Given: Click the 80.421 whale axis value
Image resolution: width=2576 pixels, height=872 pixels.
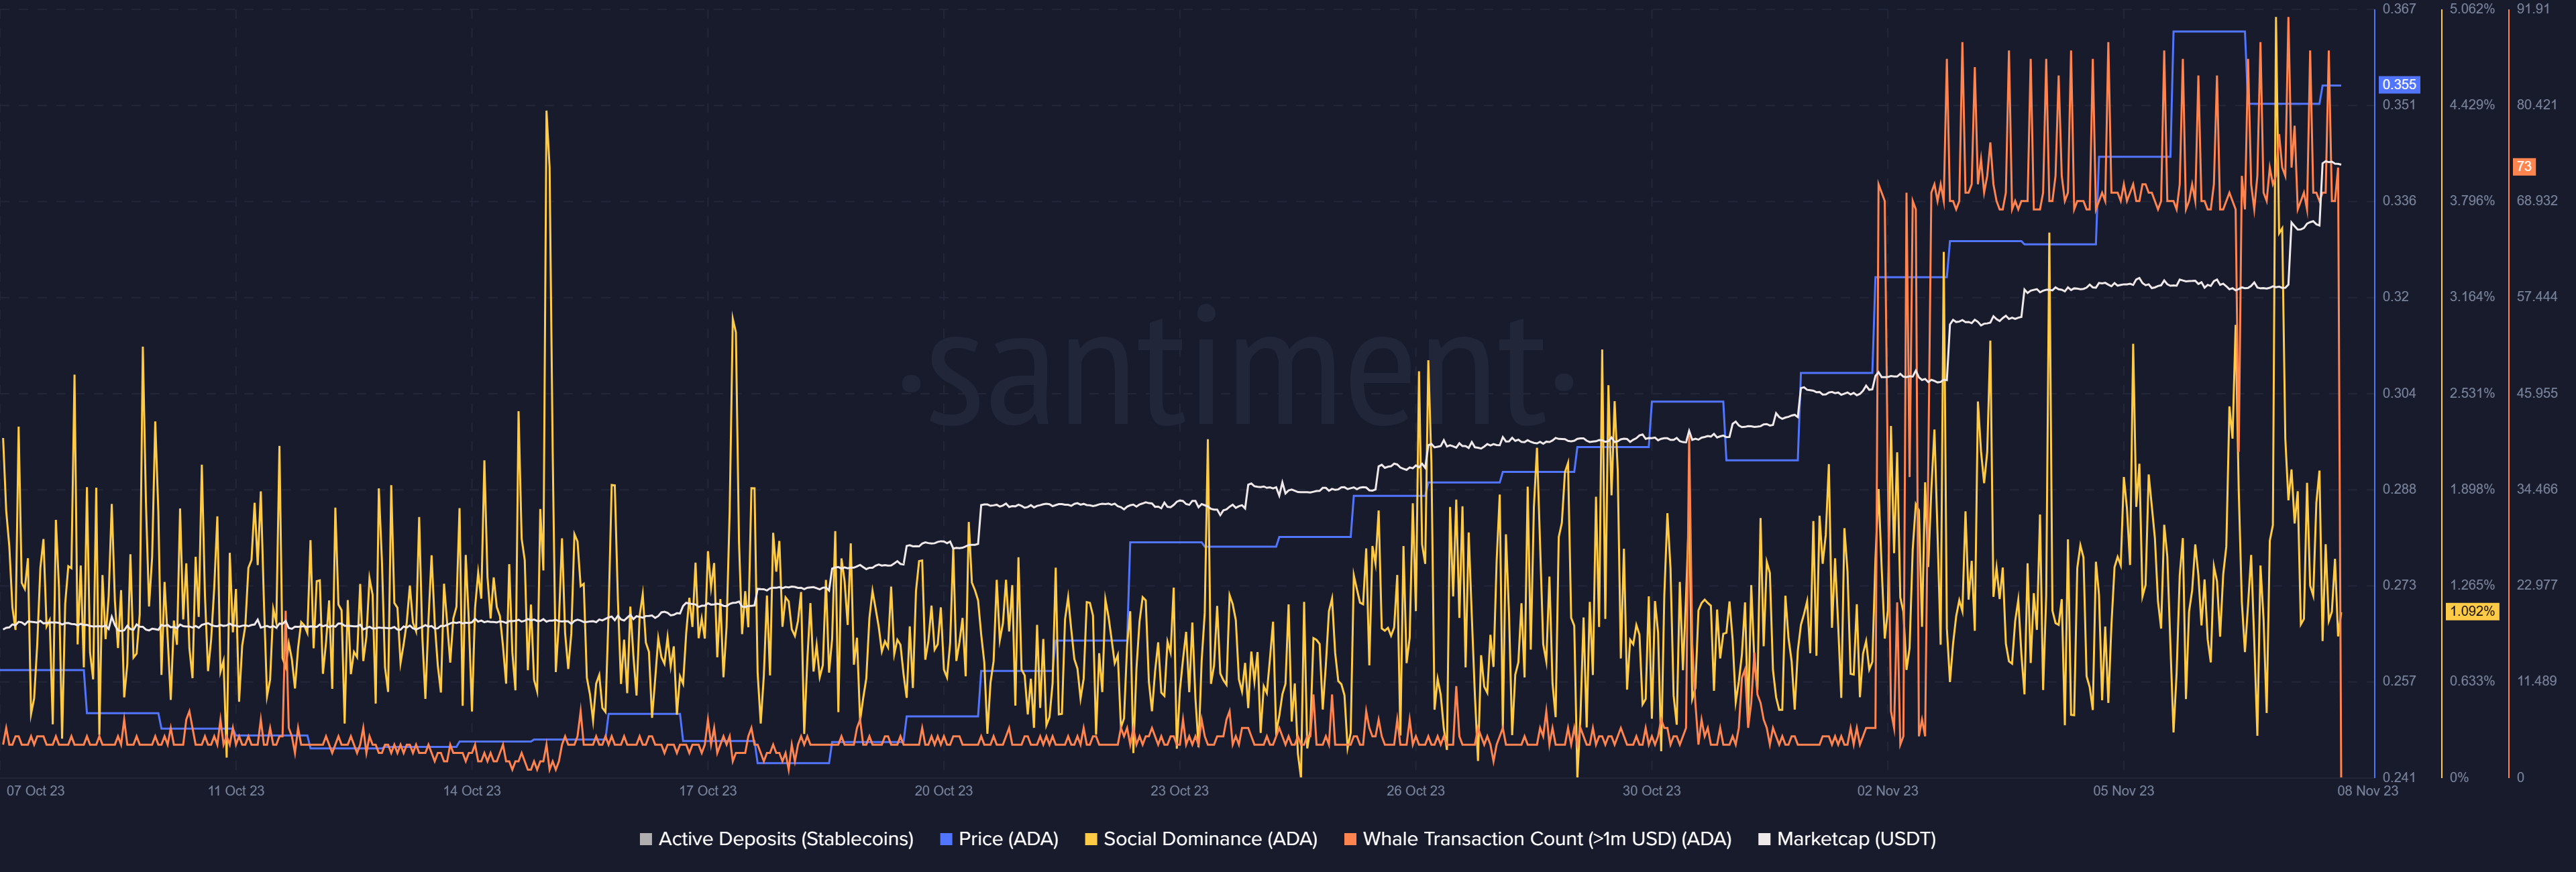Looking at the screenshot, I should [2537, 105].
